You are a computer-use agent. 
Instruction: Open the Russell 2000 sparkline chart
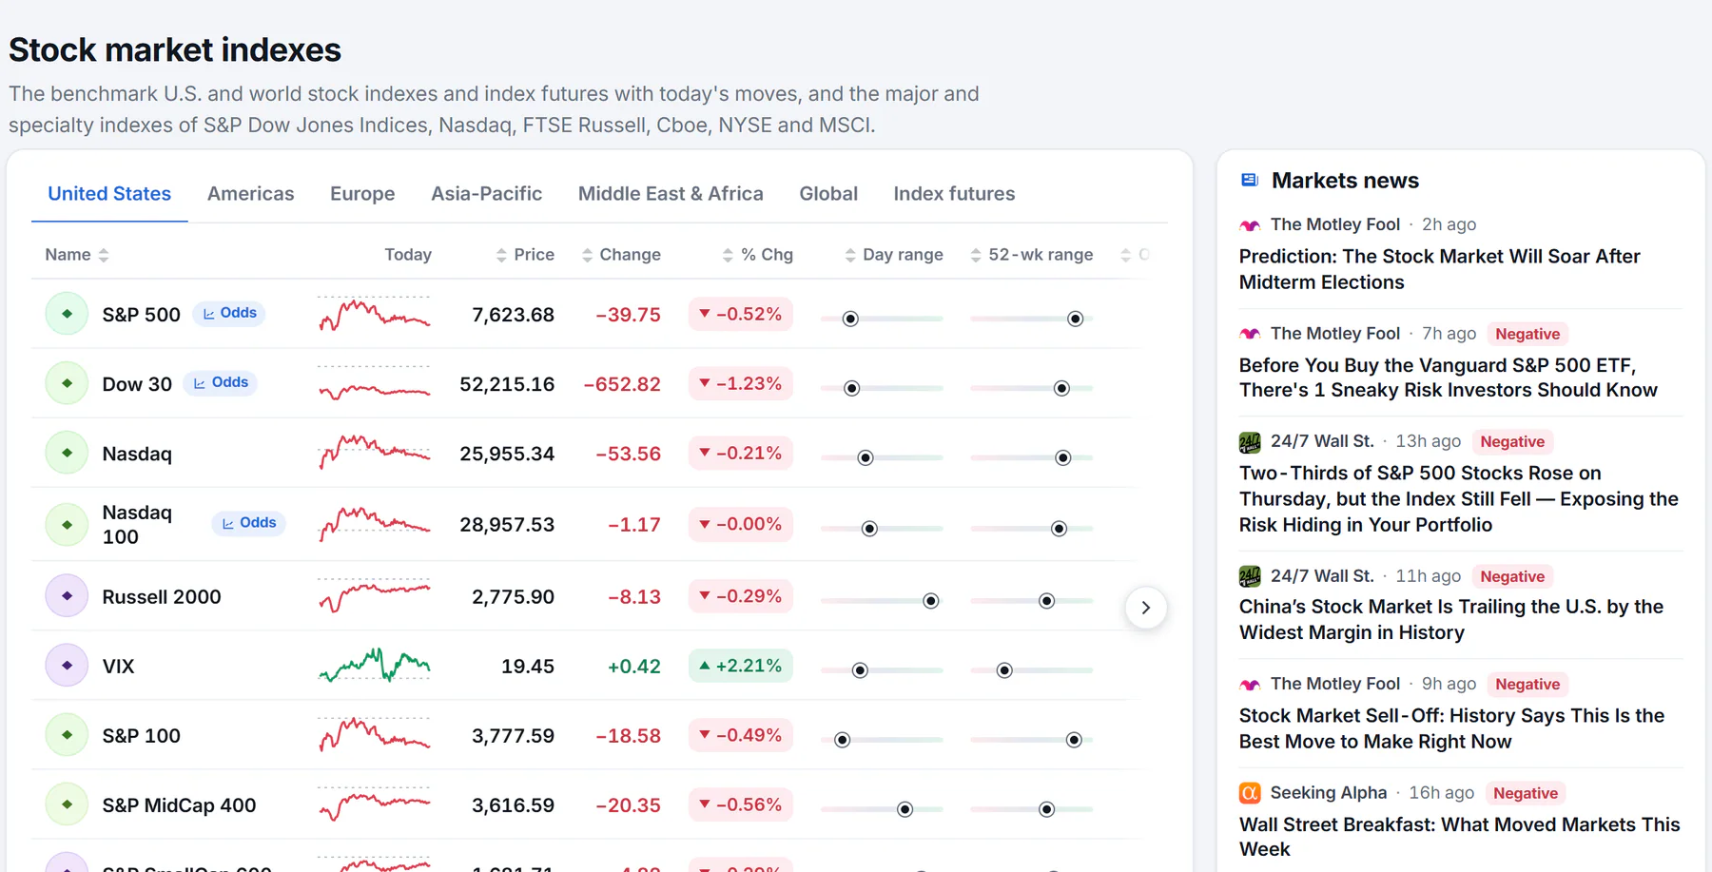[374, 596]
